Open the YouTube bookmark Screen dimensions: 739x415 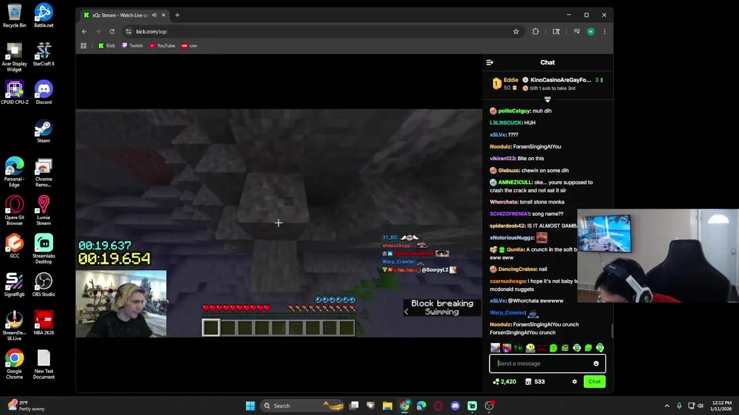pos(162,46)
